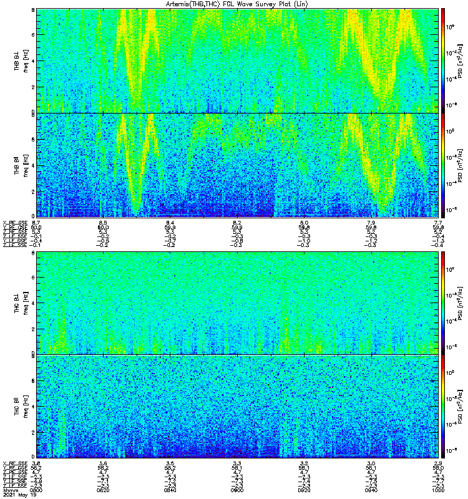Click THB X_RE_GSE value 7.7
This screenshot has width=468, height=499.
click(438, 223)
